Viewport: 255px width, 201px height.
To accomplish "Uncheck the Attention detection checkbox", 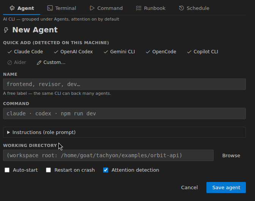I will 106,170.
